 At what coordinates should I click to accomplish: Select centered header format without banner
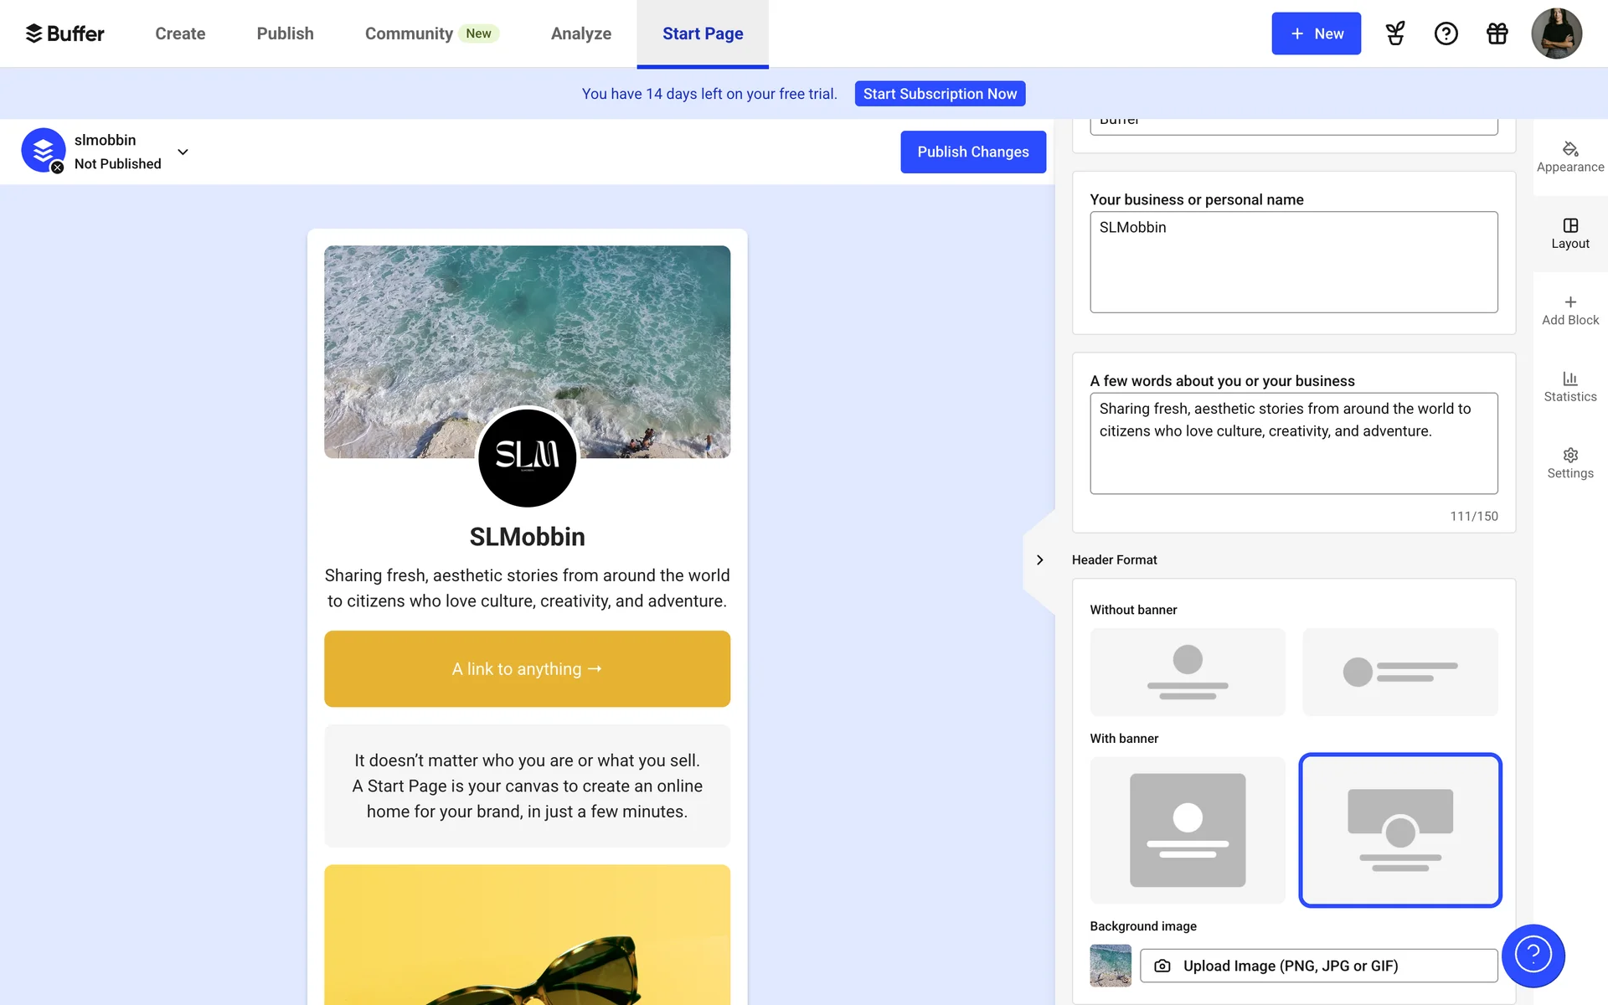(x=1187, y=672)
